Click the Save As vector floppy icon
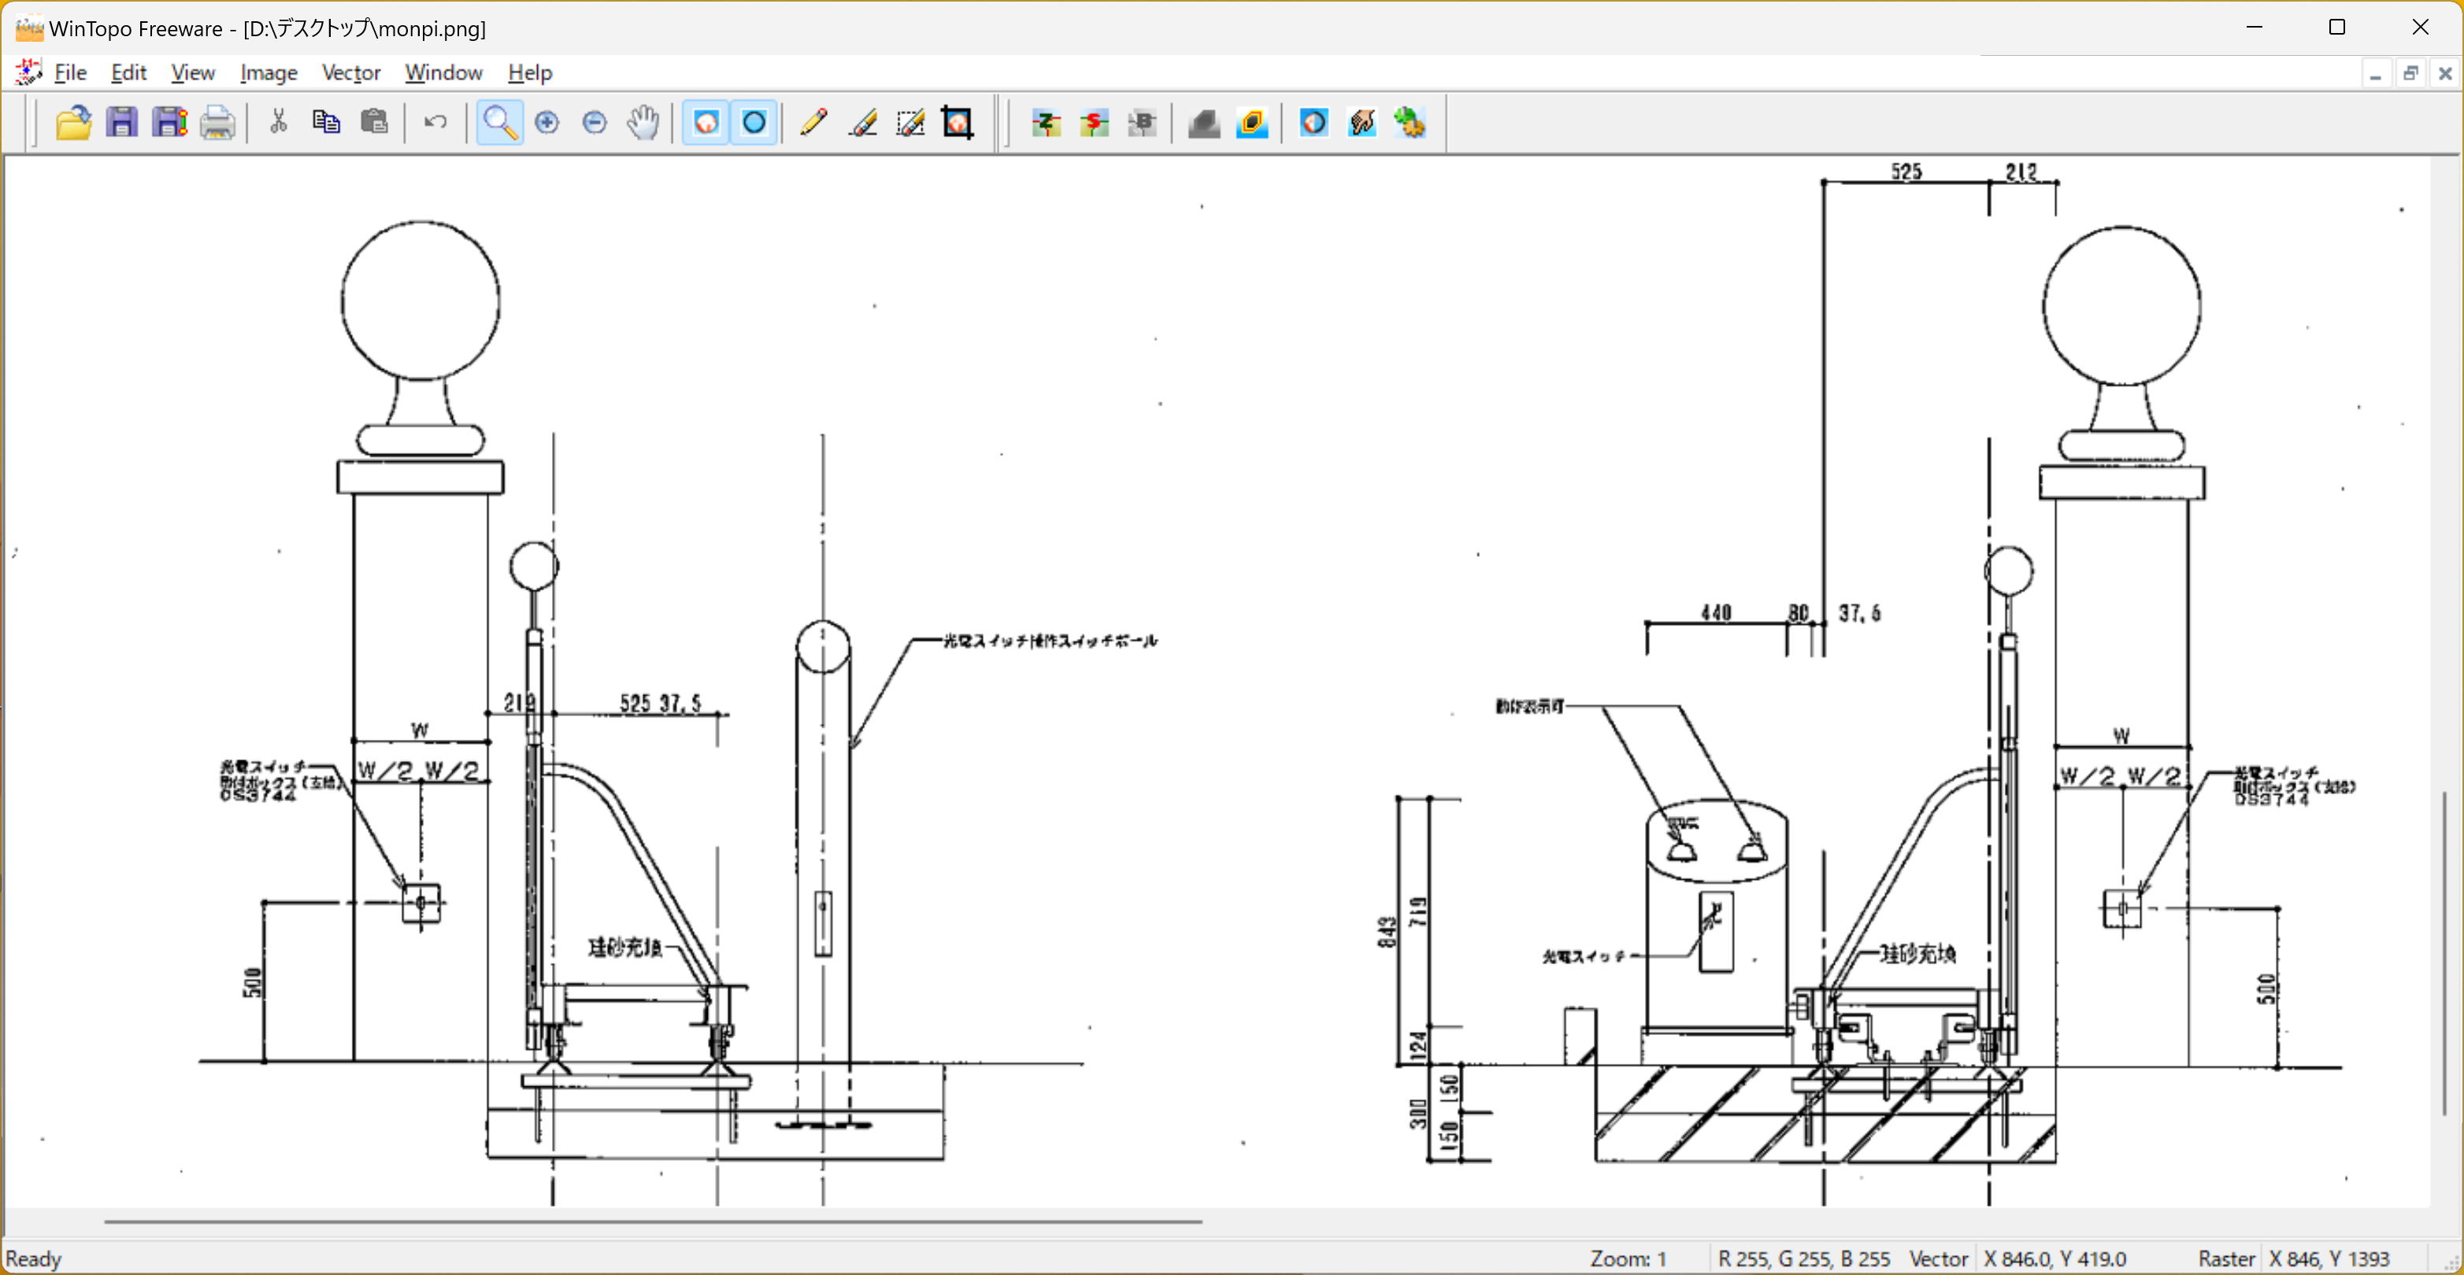Image resolution: width=2464 pixels, height=1275 pixels. coord(170,122)
